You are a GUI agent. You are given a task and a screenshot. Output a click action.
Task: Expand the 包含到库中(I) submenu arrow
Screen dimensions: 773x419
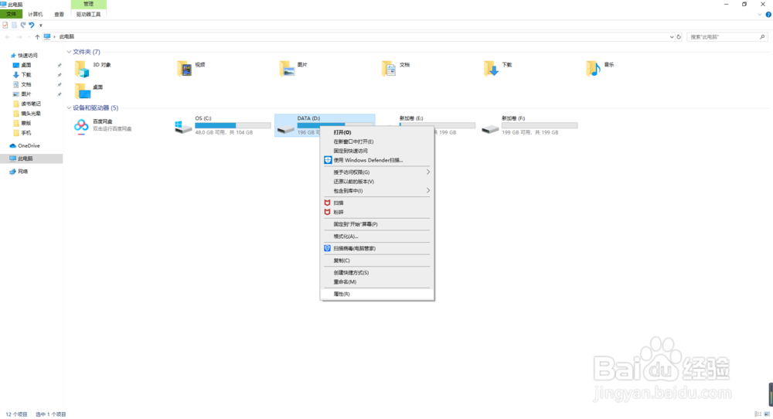[x=428, y=191]
